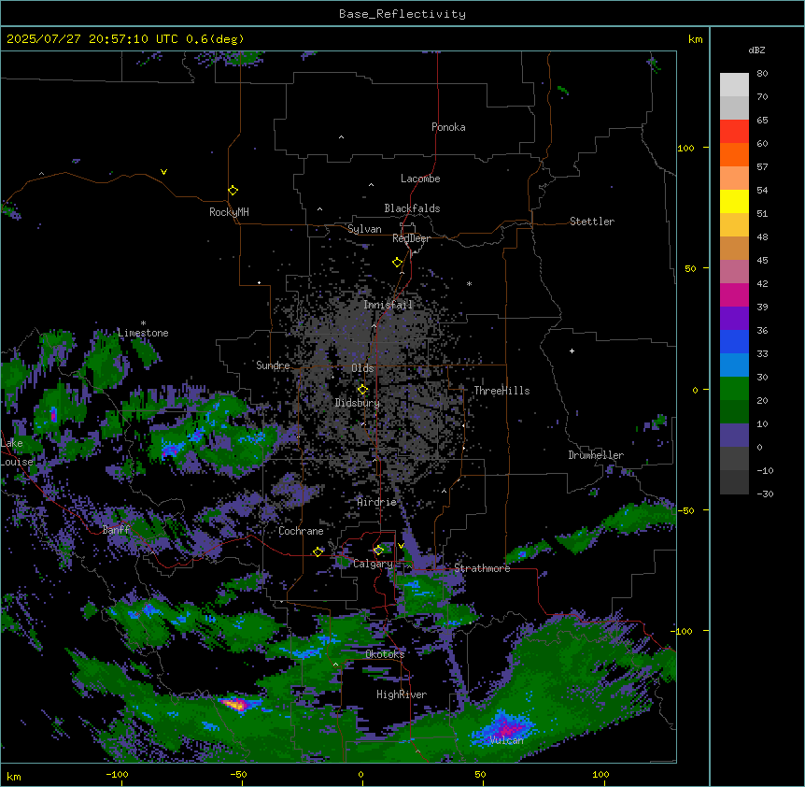The height and width of the screenshot is (787, 805).
Task: Click the Base_Reflectivity title
Action: (x=402, y=14)
